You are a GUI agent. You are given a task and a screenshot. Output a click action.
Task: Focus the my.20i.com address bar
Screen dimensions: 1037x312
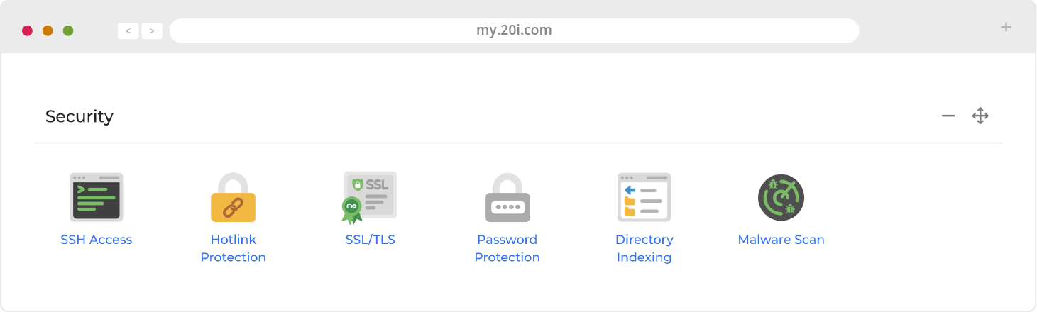[514, 30]
